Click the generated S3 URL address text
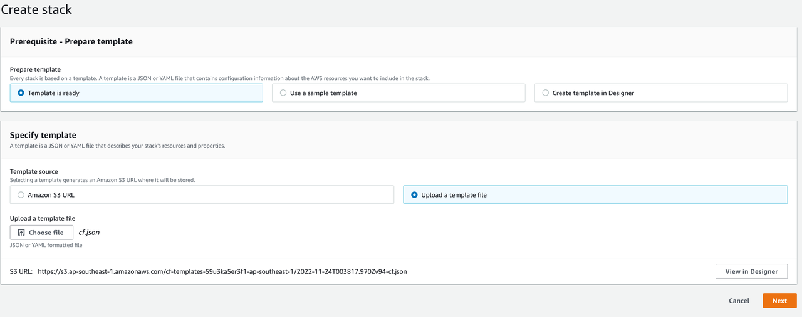Viewport: 802px width, 317px height. [x=222, y=271]
